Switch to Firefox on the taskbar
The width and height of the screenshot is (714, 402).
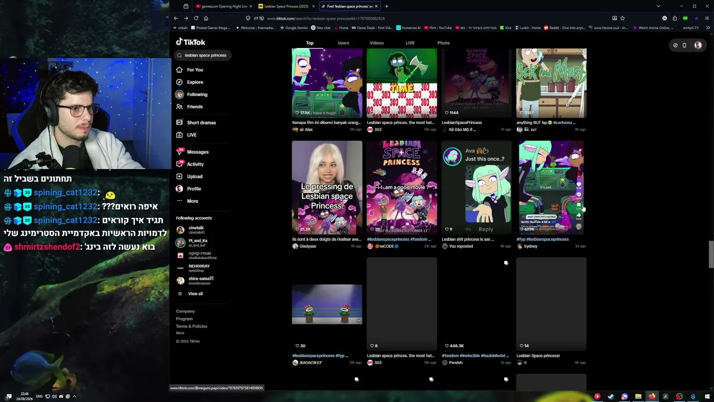click(x=652, y=396)
